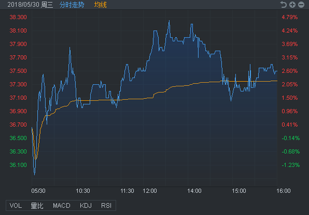Click the -1.23% percentage axis label
Screen dimensions: 309x215
pos(290,165)
